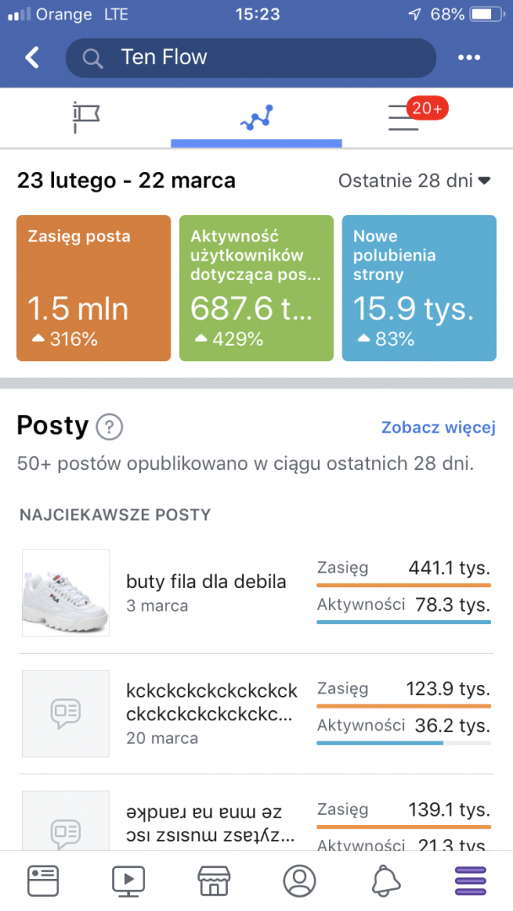
Task: Open the profile icon in bottom bar
Action: pyautogui.click(x=299, y=880)
